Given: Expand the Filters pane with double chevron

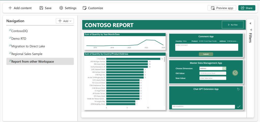Looking at the screenshot, I should pos(250,23).
